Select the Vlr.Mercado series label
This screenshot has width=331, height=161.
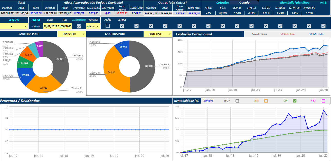point(316,34)
